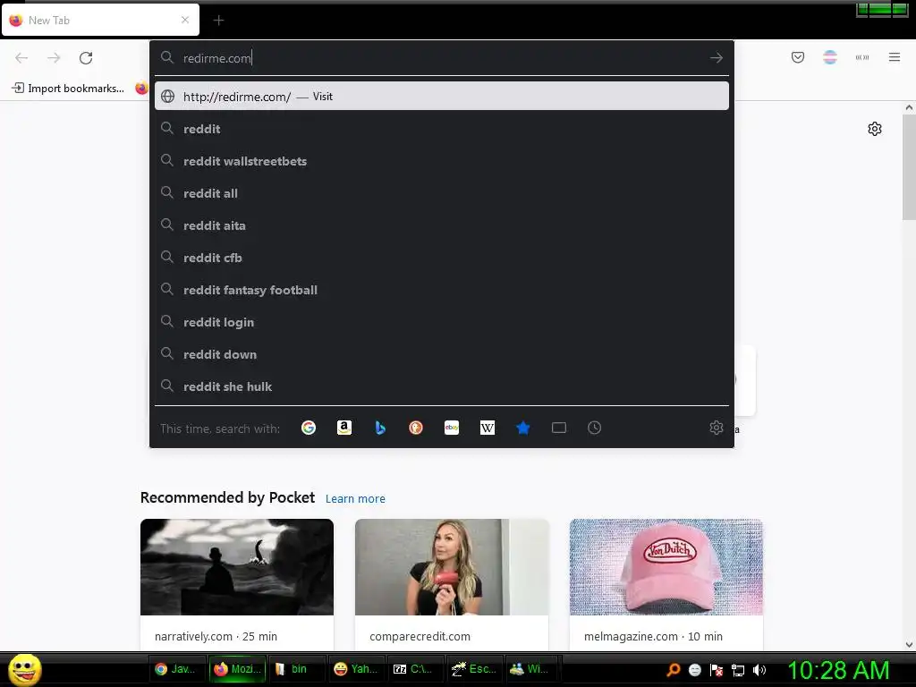Switch to the Mozilla Firefox taskbar button

click(x=237, y=669)
